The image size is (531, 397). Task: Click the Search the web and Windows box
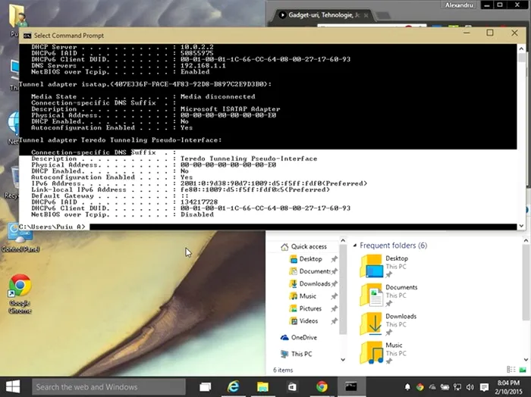pyautogui.click(x=108, y=387)
